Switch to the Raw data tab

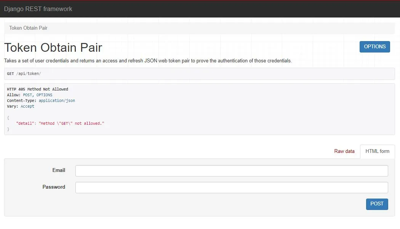(344, 151)
